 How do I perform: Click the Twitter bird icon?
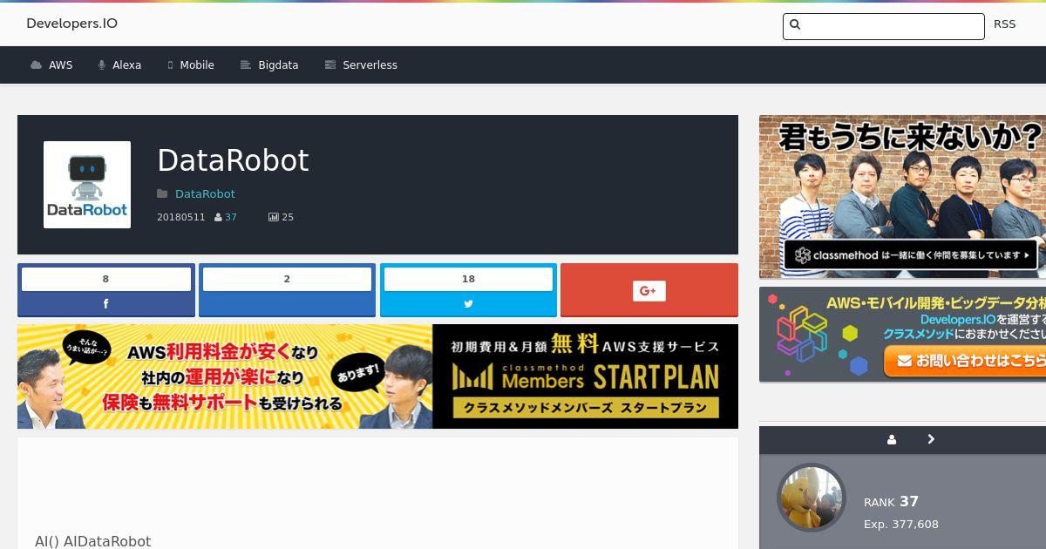coord(468,304)
